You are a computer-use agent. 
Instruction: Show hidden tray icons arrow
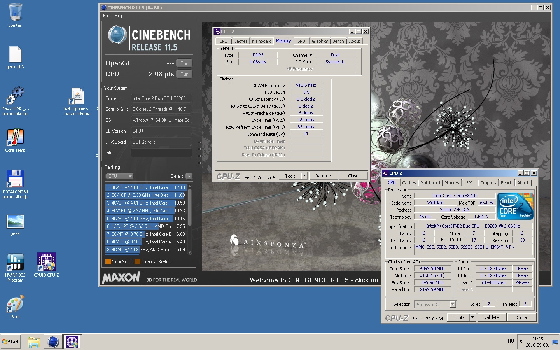[x=521, y=341]
